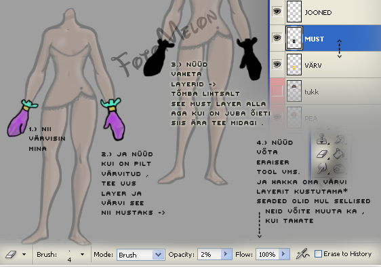The height and width of the screenshot is (267, 381).
Task: Click the VÄRV layer thumbnail
Action: tap(294, 65)
